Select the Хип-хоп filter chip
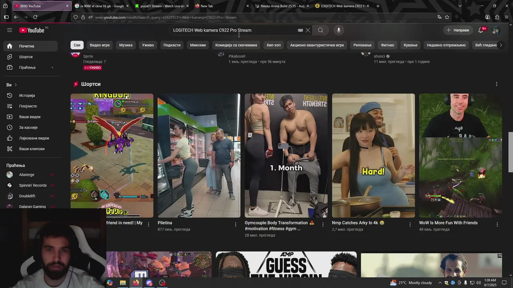513x288 pixels. pyautogui.click(x=274, y=45)
